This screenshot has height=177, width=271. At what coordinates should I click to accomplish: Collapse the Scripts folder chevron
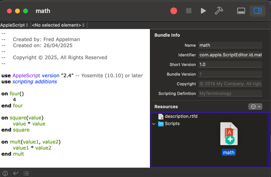[154, 124]
